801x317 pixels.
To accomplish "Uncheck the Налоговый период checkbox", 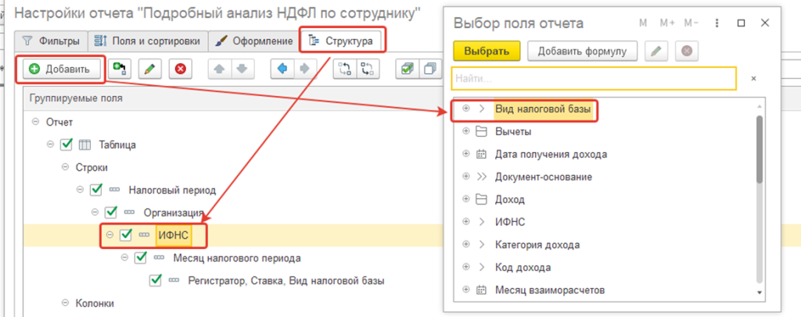I will tap(96, 190).
